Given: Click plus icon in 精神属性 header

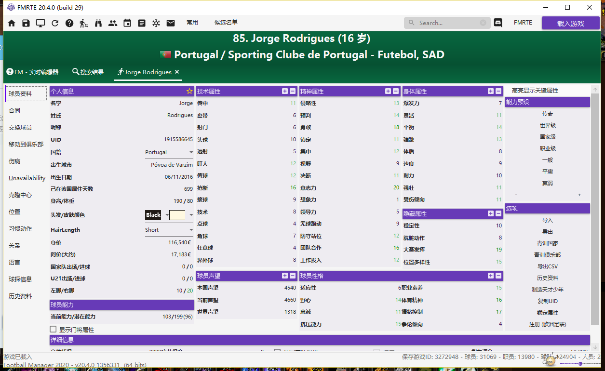Looking at the screenshot, I should click(388, 91).
